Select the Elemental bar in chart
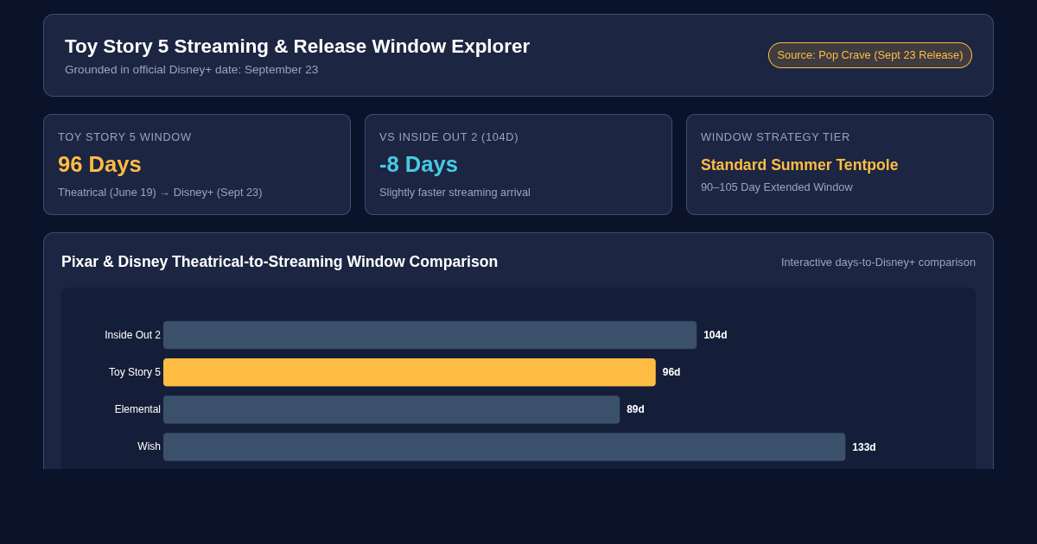 pos(391,409)
